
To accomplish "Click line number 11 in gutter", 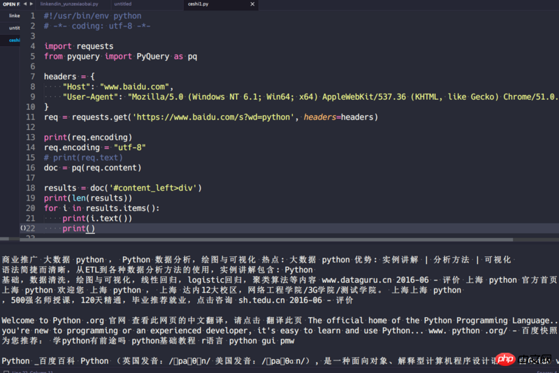I will click(x=31, y=117).
